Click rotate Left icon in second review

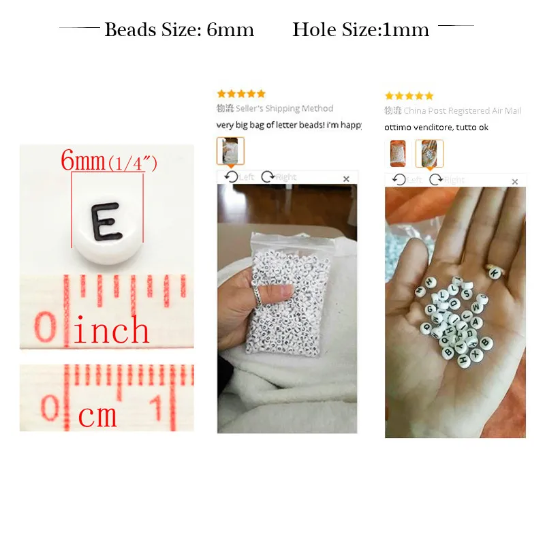point(399,180)
